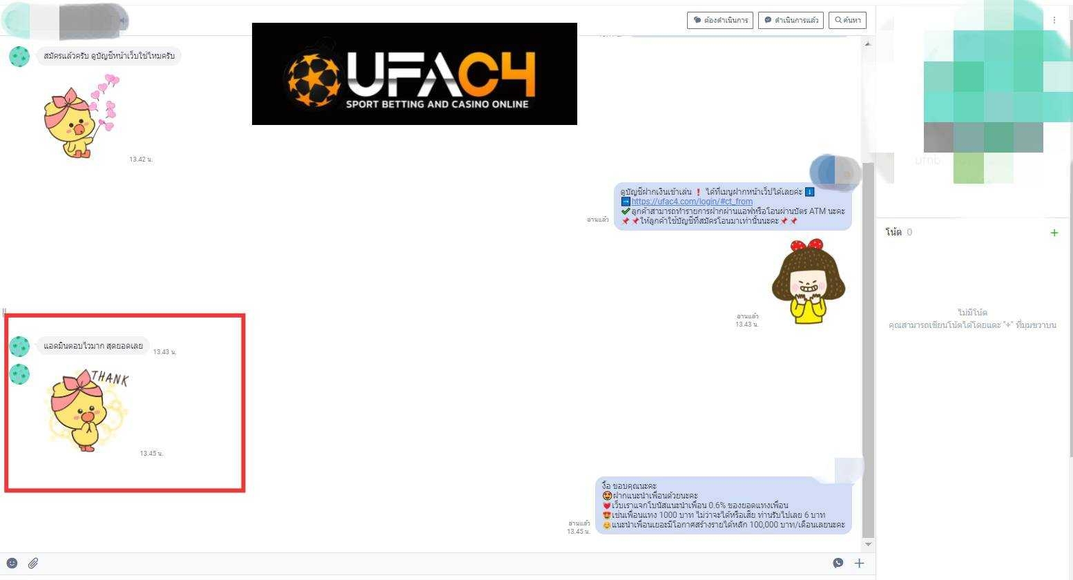The width and height of the screenshot is (1073, 580).
Task: Click the UFAC4 logo banner
Action: (x=414, y=74)
